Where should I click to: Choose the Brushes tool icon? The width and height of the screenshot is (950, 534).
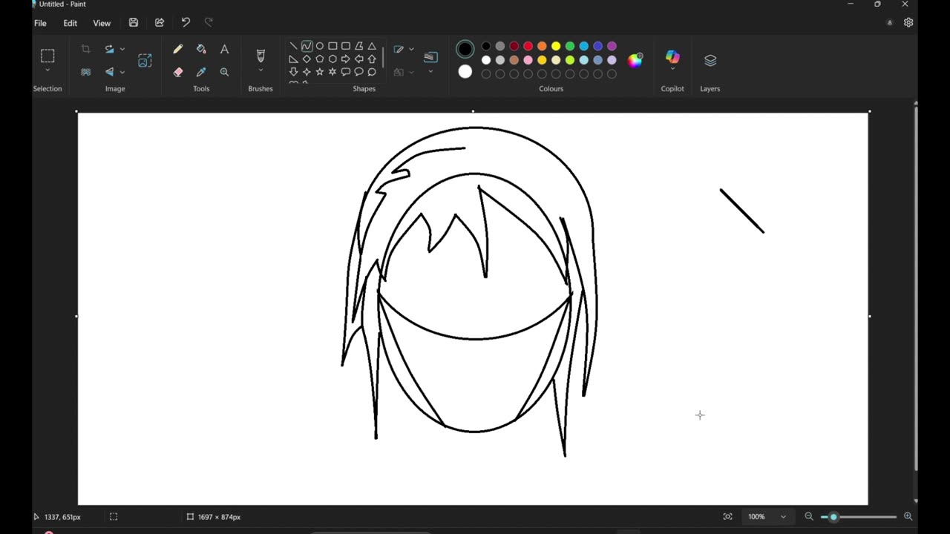point(261,56)
